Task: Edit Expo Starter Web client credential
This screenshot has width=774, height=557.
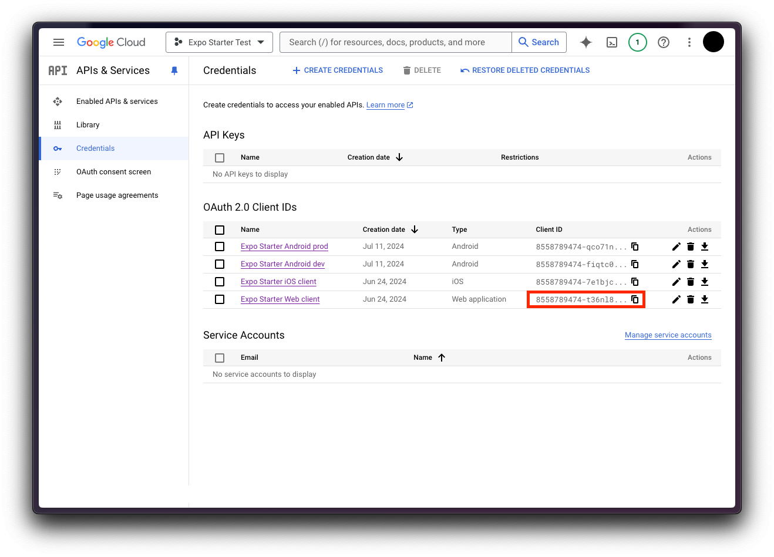Action: click(x=677, y=299)
